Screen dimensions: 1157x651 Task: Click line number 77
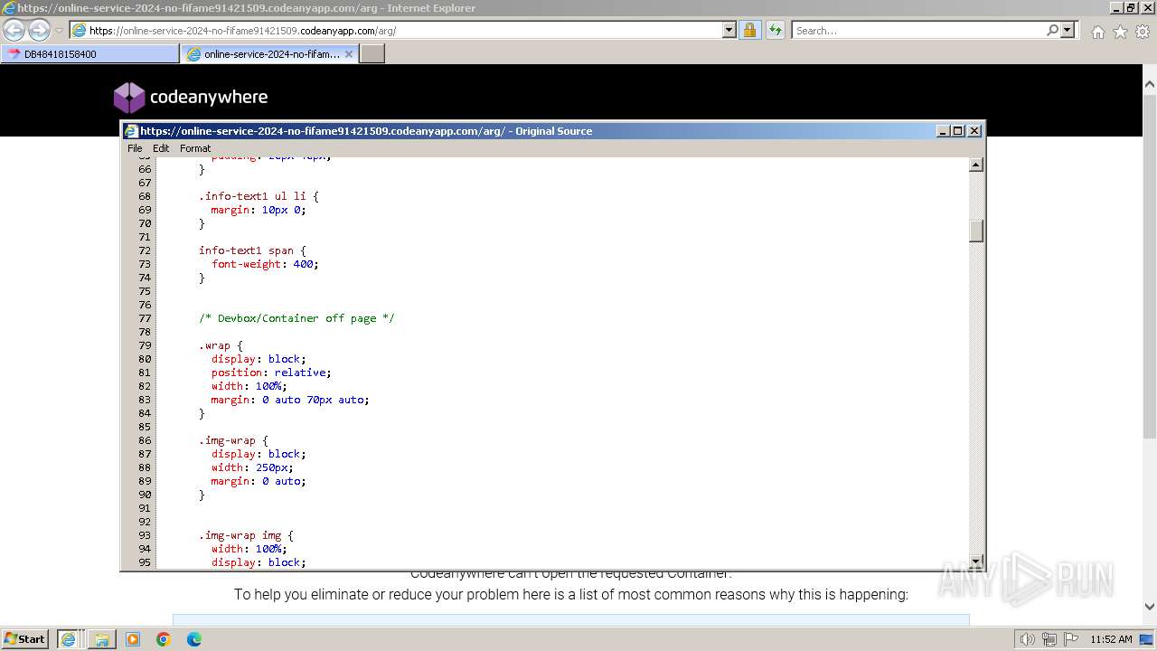tap(145, 318)
